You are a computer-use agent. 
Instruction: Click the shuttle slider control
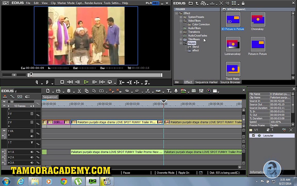(x=14, y=75)
